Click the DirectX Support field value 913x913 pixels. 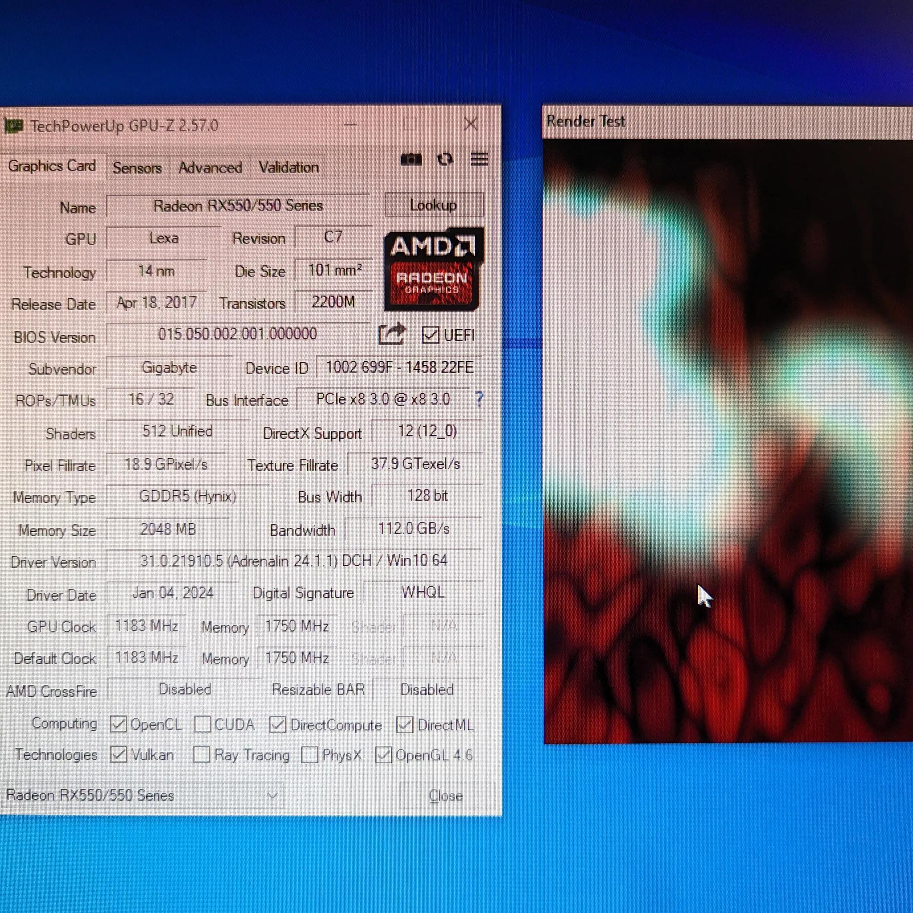point(427,431)
